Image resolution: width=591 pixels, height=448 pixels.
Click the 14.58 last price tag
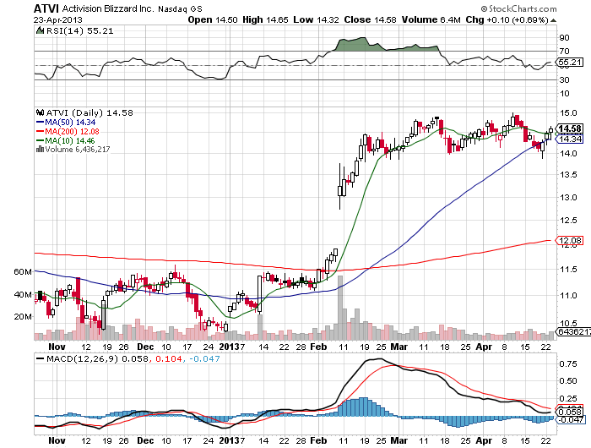point(570,128)
